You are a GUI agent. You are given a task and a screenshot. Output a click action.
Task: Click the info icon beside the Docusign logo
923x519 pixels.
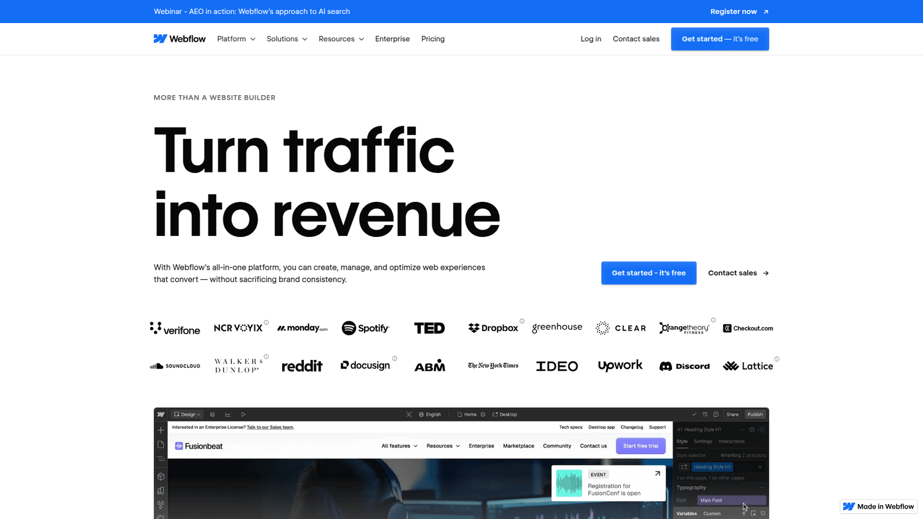[x=395, y=358]
